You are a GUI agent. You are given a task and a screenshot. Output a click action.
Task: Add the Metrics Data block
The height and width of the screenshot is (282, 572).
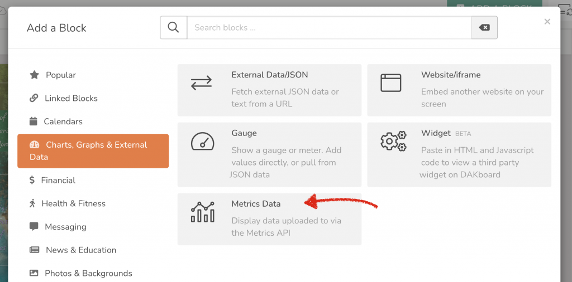(270, 219)
